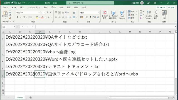Toggle italic formatting
The width and height of the screenshot is (178, 100).
tap(21, 17)
